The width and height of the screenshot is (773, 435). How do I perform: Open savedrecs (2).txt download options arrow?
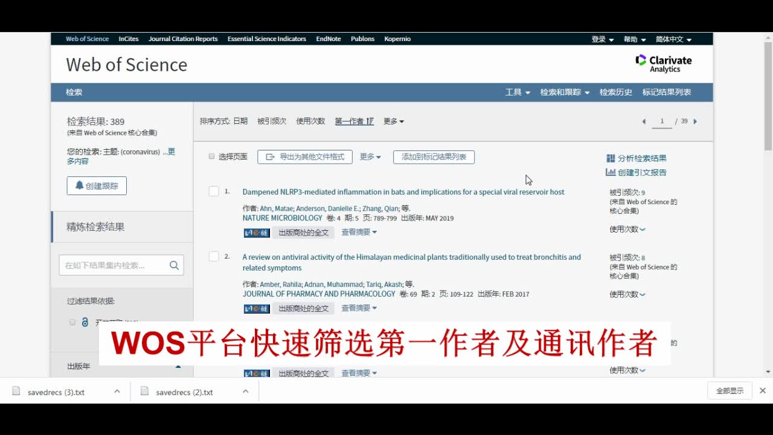(245, 391)
